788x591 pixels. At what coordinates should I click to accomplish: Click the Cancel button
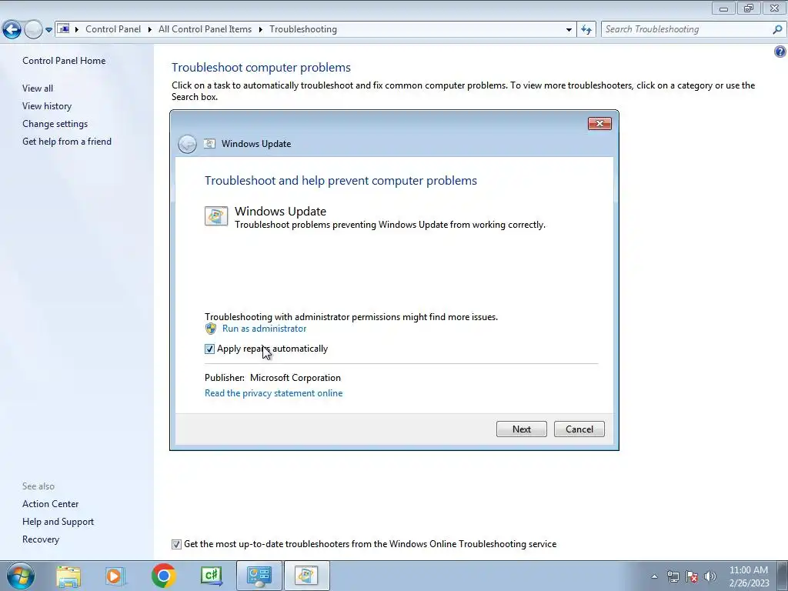pos(579,429)
